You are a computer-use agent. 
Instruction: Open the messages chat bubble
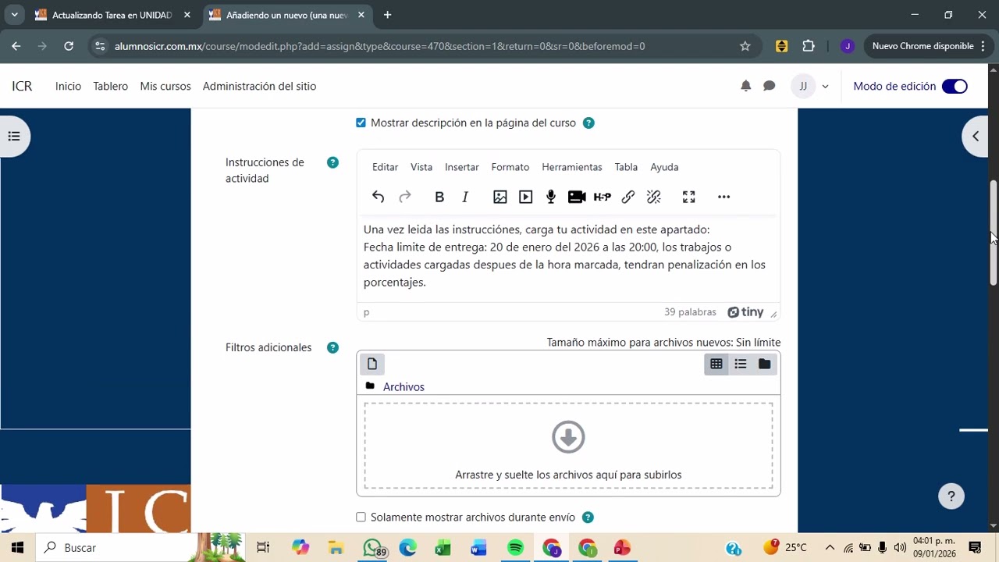tap(770, 86)
